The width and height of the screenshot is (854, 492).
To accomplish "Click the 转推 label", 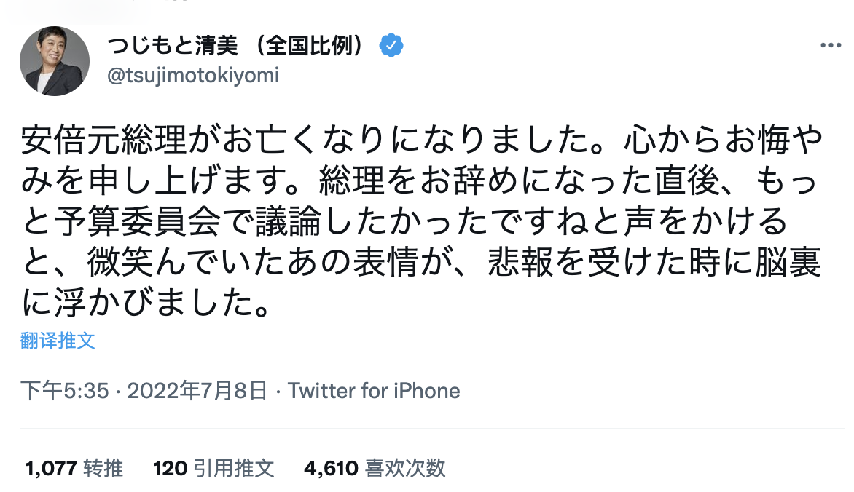I will pyautogui.click(x=103, y=467).
